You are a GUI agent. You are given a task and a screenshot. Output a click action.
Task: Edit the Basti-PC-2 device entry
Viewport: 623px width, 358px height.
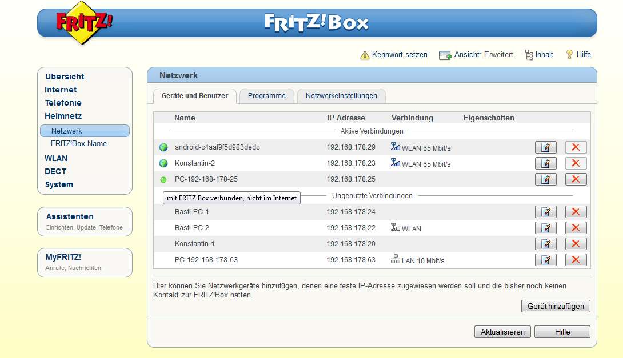pyautogui.click(x=545, y=228)
